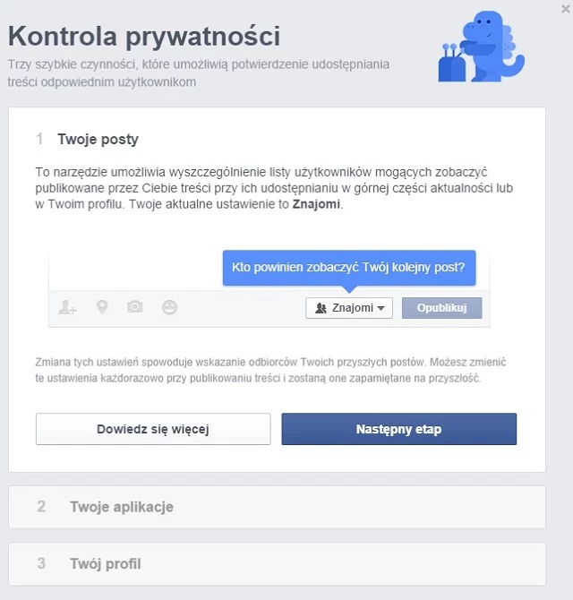The width and height of the screenshot is (573, 600).
Task: Click the smiley emoji icon
Action: click(x=169, y=307)
